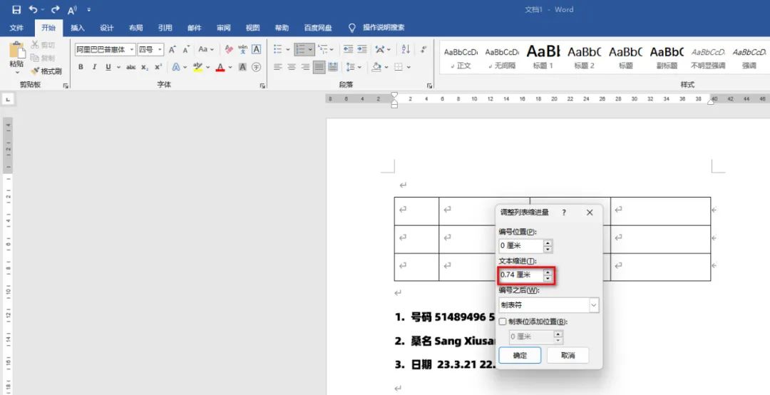The image size is (770, 395).
Task: Click the red font color swatch
Action: tap(220, 68)
